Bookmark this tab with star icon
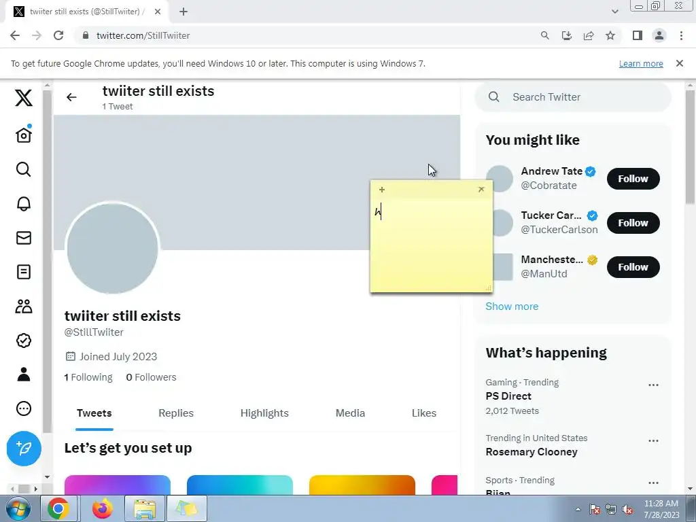The height and width of the screenshot is (522, 696). coord(610,35)
